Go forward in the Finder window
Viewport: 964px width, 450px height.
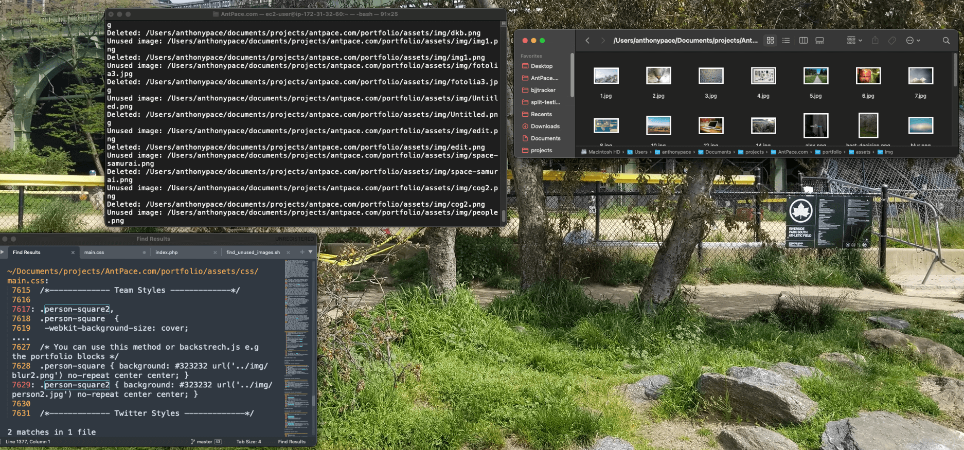click(603, 41)
